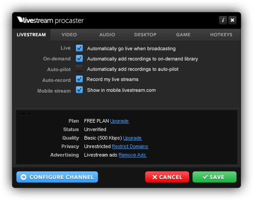This screenshot has height=200, width=253.
Task: Click the 'Automatically go live when broadcasting' text
Action: click(131, 48)
